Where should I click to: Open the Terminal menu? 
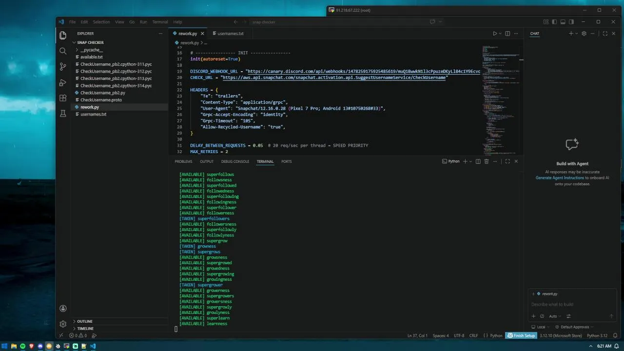[160, 22]
